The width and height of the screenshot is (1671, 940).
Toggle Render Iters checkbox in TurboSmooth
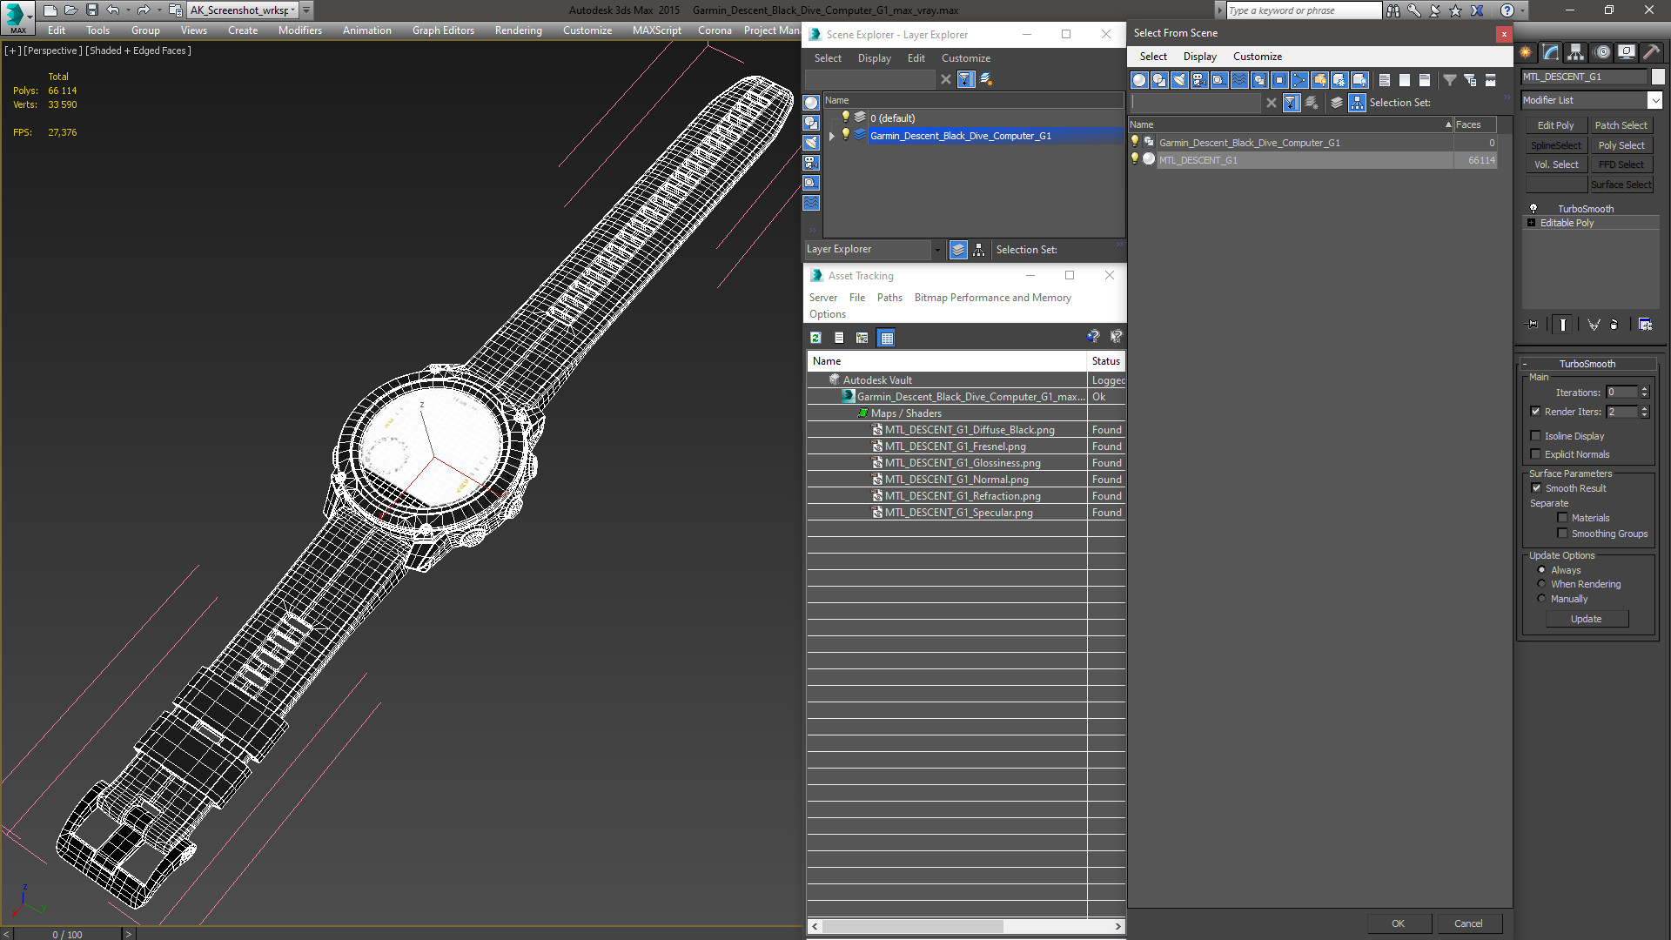[x=1535, y=412]
